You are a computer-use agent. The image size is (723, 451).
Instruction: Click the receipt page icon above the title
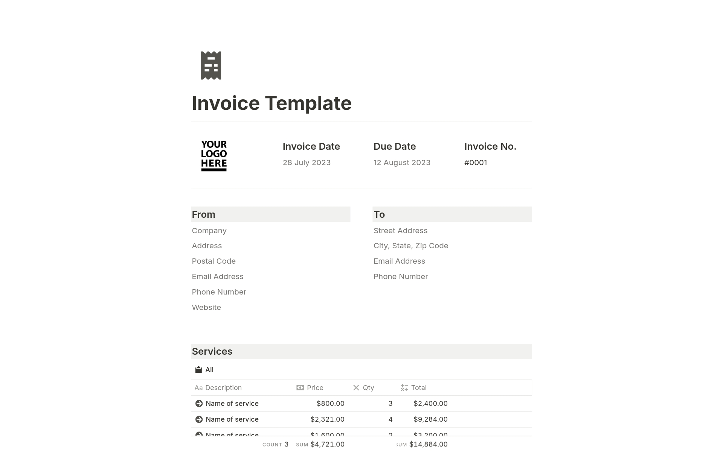[x=211, y=65]
